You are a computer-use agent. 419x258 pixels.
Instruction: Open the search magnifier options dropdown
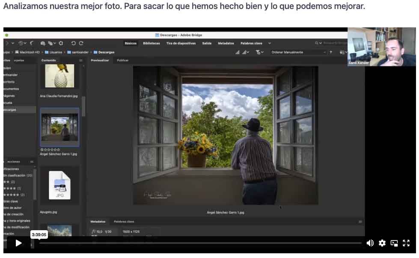click(318, 43)
